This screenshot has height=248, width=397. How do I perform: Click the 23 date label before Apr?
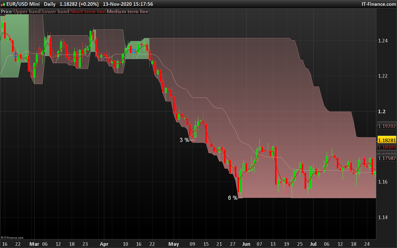point(85,244)
